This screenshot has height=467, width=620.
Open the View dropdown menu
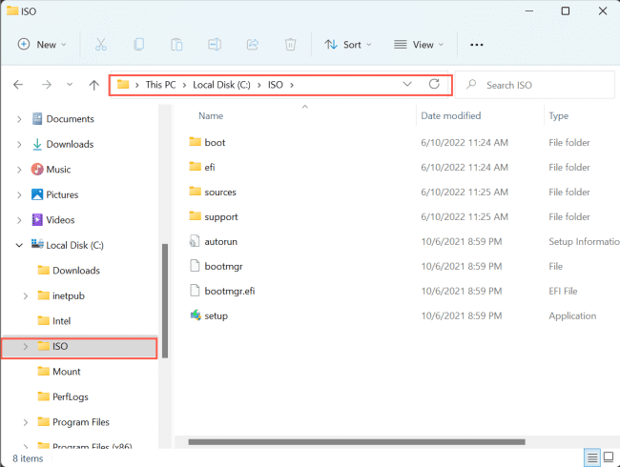(420, 45)
